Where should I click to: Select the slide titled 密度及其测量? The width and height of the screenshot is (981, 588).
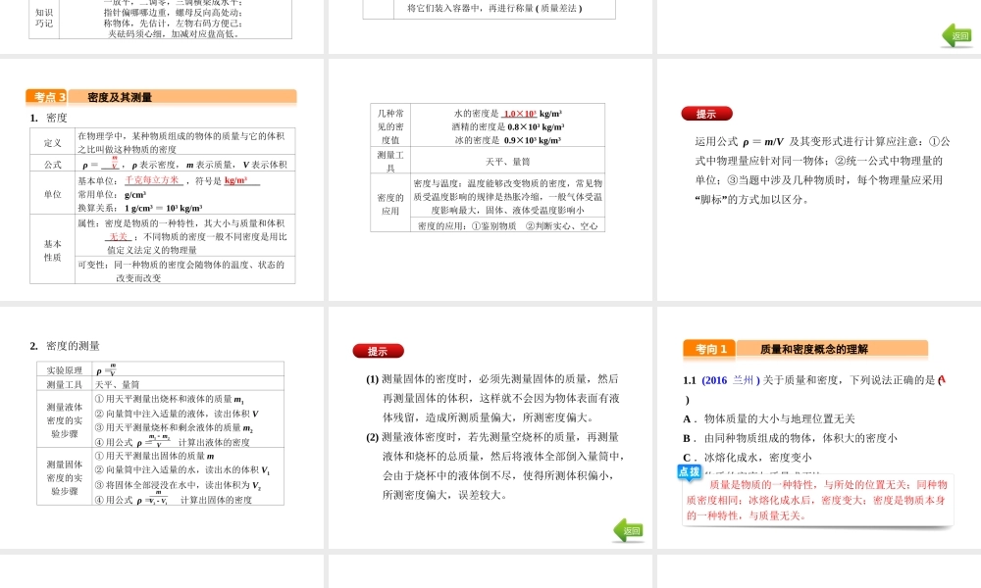coord(162,179)
